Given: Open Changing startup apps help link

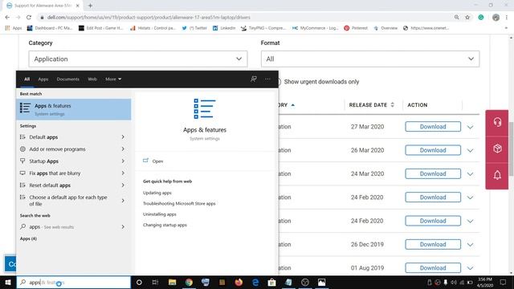Looking at the screenshot, I should tap(165, 225).
